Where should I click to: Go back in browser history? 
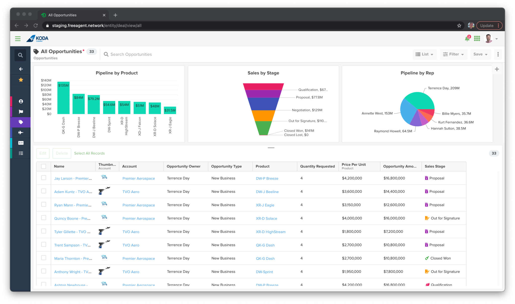[x=17, y=25]
